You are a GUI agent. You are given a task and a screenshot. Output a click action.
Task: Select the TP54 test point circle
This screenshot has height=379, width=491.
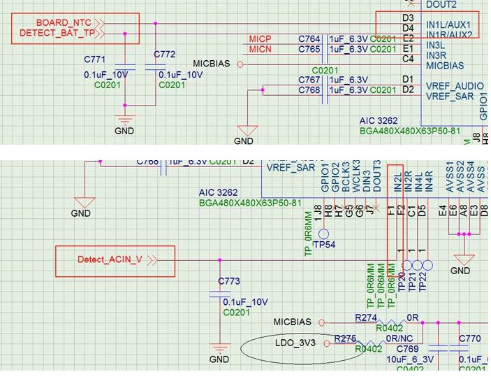[323, 234]
